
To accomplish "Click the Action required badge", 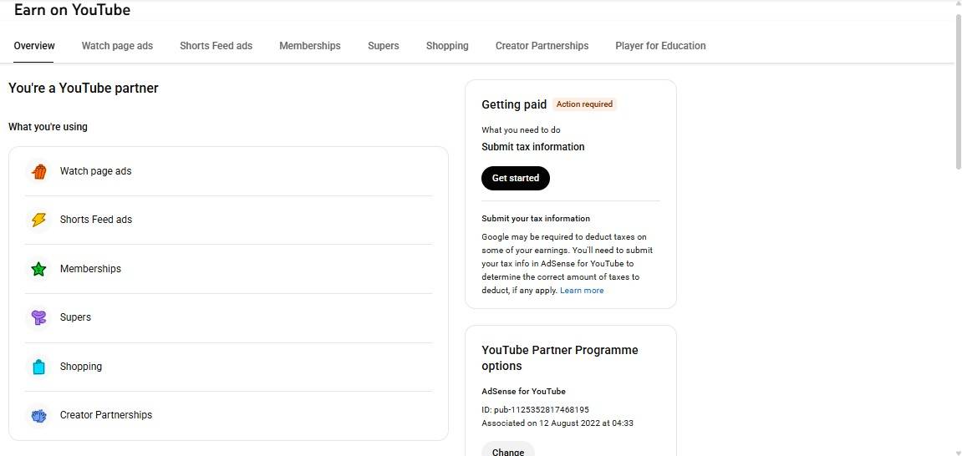I will click(x=585, y=104).
